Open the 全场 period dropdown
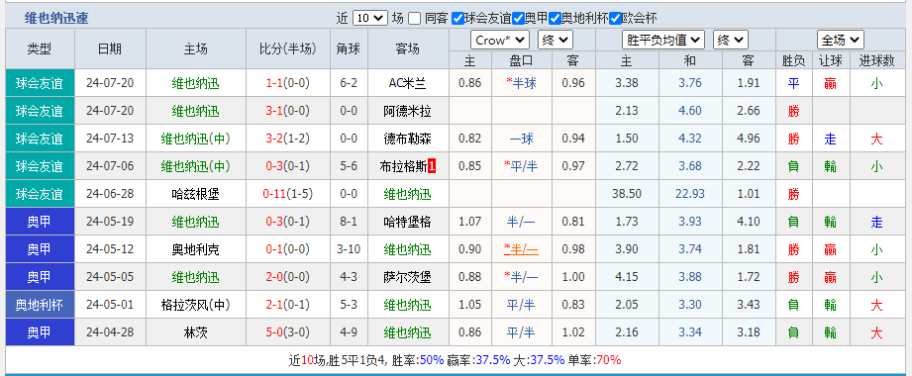 pos(841,41)
